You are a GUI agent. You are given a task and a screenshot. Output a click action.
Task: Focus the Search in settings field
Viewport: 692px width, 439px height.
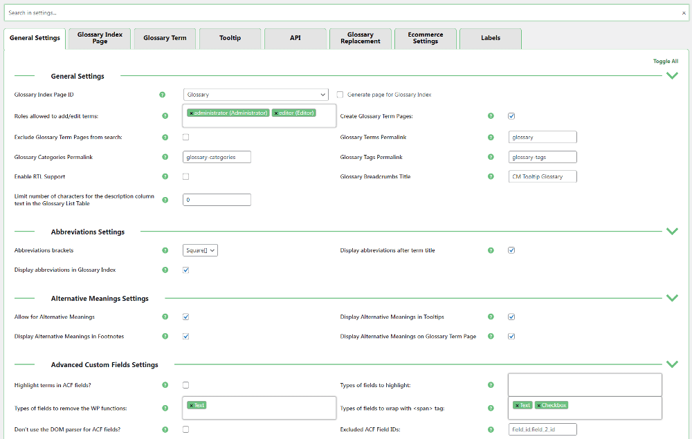click(x=339, y=13)
